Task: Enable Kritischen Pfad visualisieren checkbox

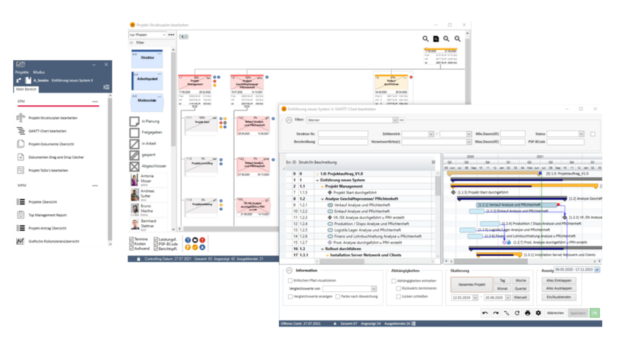Action: pos(289,281)
